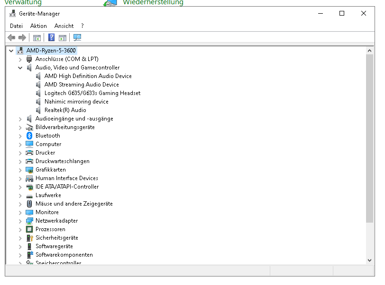Click the Drucker printer icon
Screen dimensions: 385x285
(x=29, y=153)
